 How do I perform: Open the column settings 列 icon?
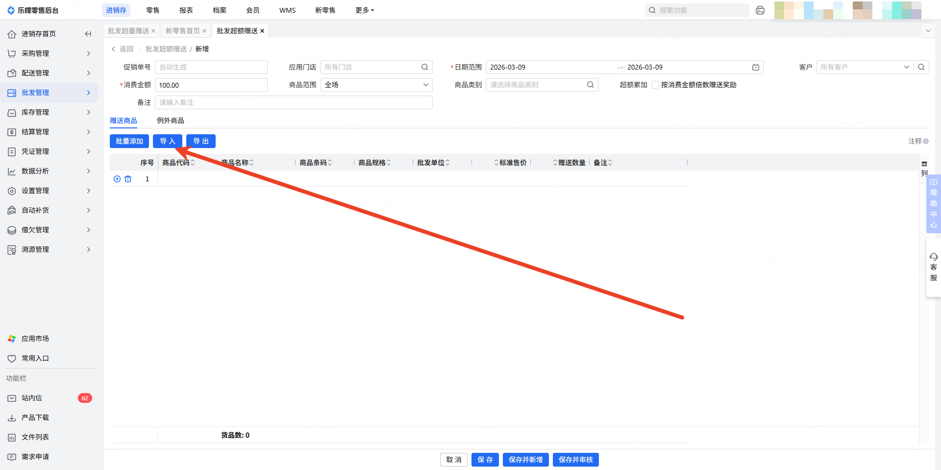pyautogui.click(x=924, y=168)
